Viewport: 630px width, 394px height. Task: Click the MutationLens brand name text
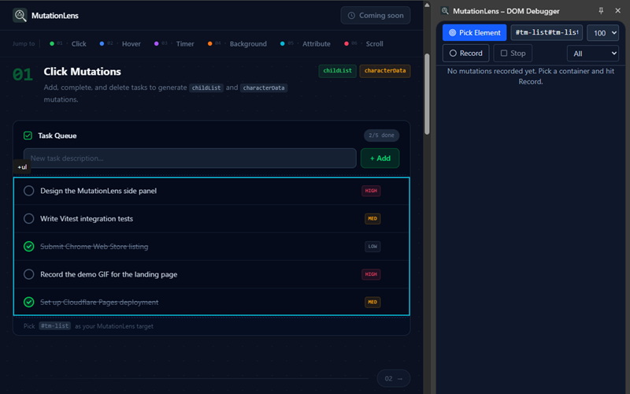click(x=55, y=16)
